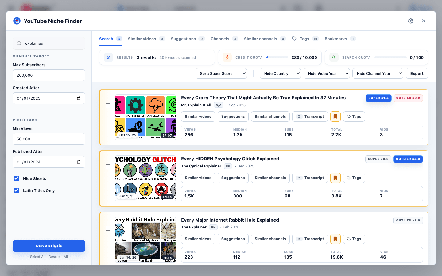Image resolution: width=442 pixels, height=276 pixels.
Task: Open the Sort: Super Score dropdown
Action: (x=221, y=73)
